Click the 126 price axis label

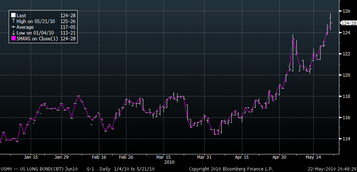point(345,11)
